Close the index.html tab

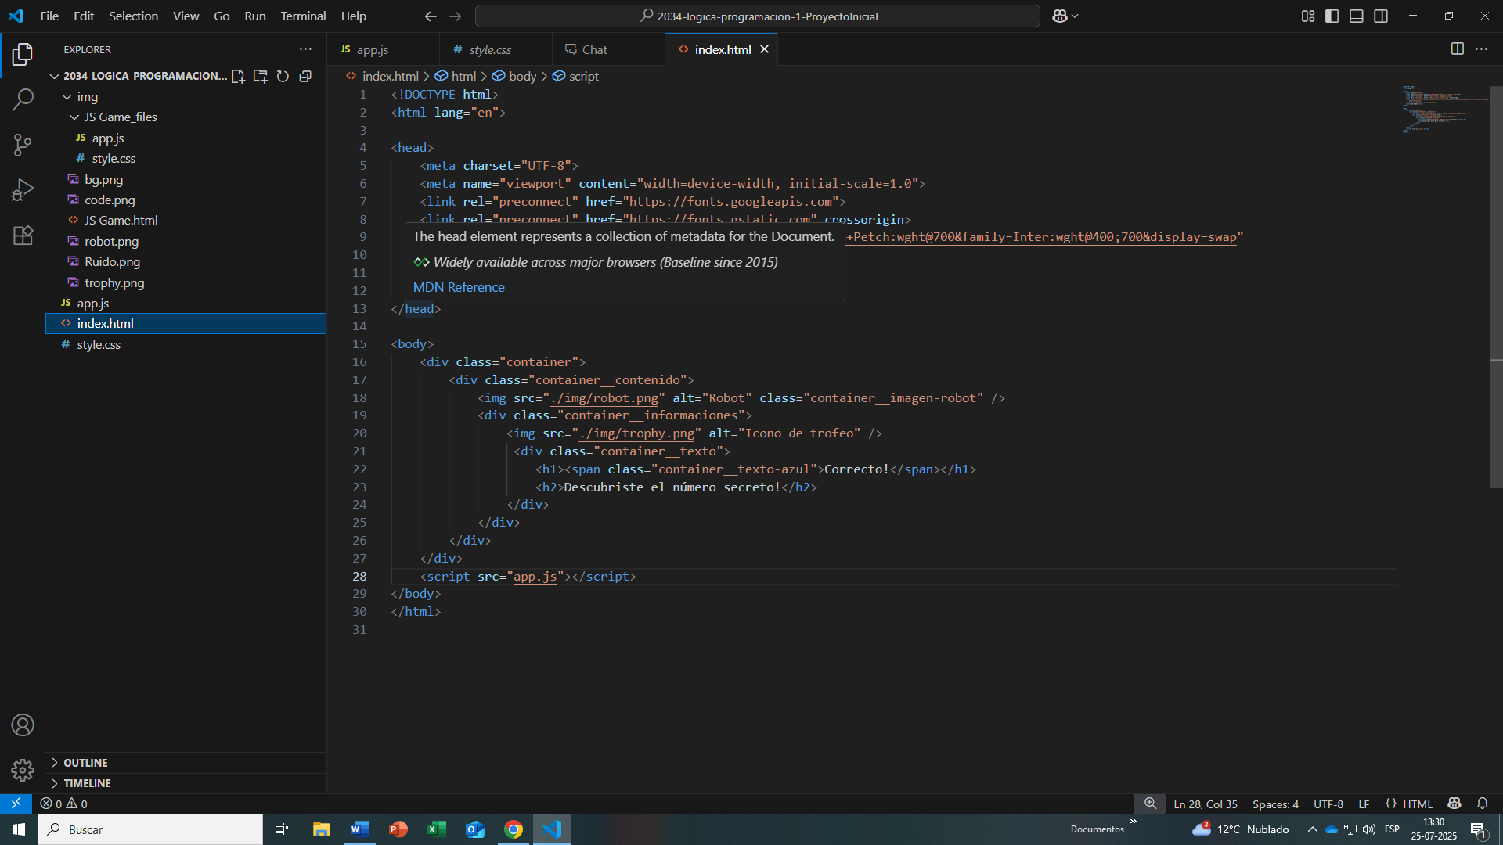tap(764, 49)
